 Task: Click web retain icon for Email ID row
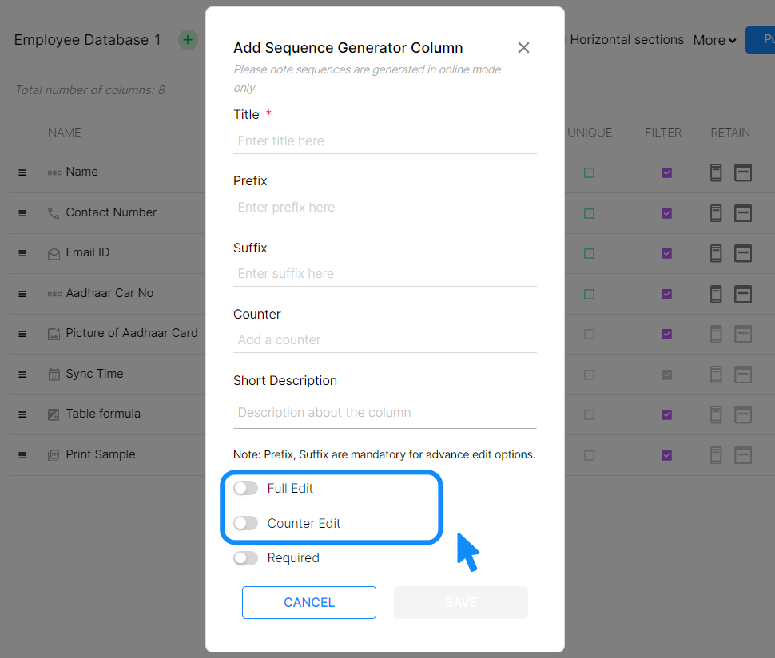click(x=743, y=253)
